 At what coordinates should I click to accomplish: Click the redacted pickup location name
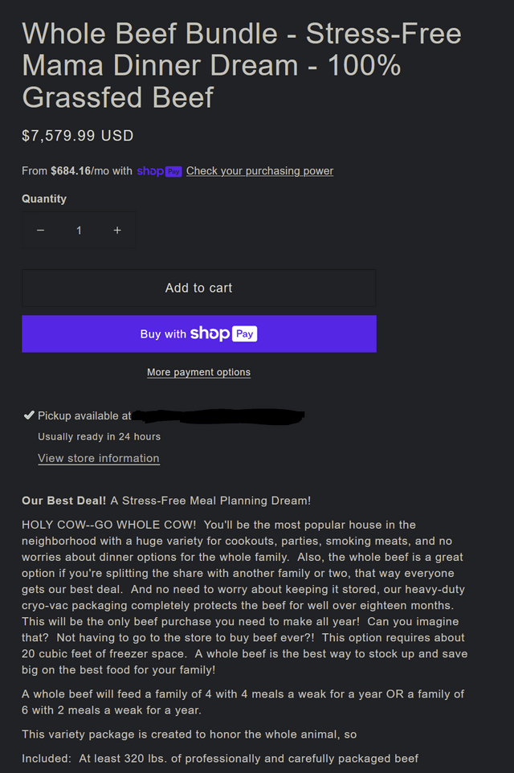tap(218, 416)
